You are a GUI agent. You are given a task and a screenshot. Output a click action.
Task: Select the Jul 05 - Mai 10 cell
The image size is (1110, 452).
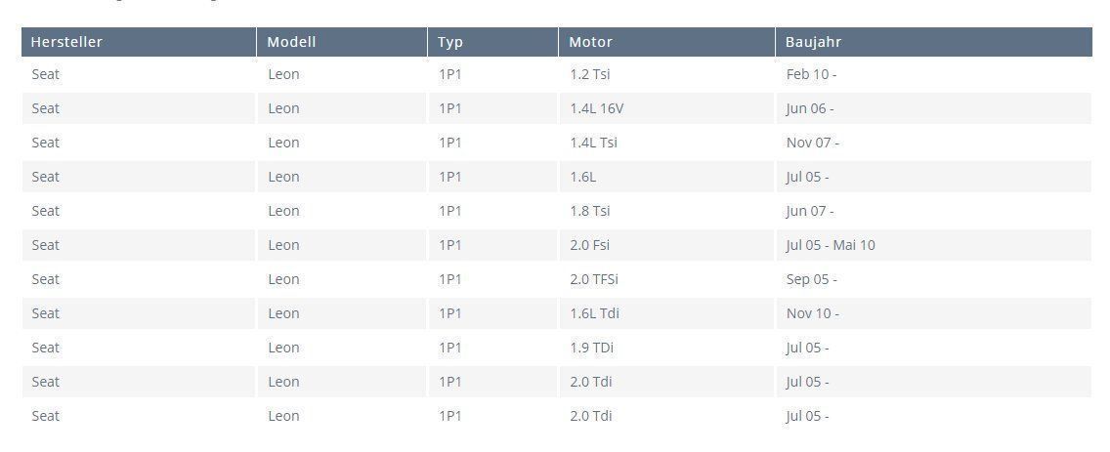click(x=831, y=245)
